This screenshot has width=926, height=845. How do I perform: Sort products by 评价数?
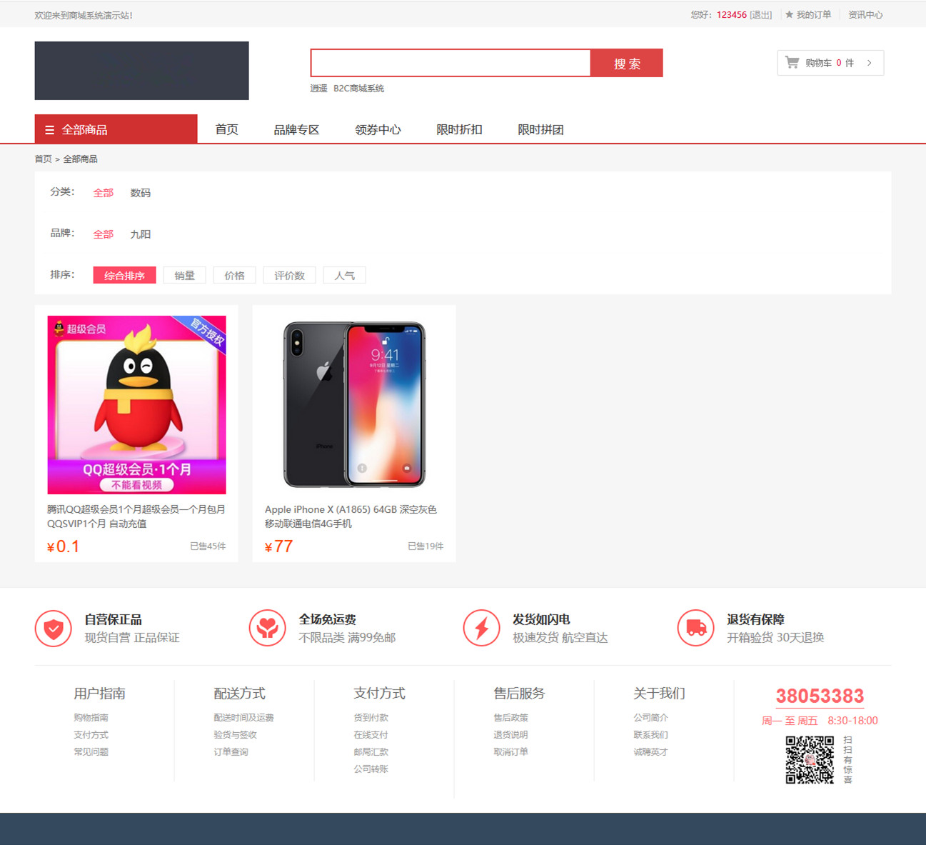coord(289,276)
